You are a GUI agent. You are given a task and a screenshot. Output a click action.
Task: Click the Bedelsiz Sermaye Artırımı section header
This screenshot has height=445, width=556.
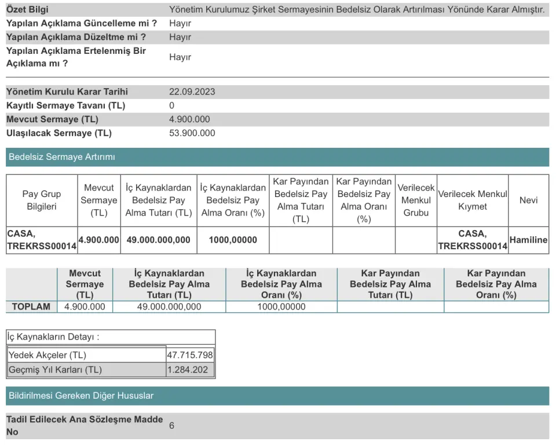pyautogui.click(x=62, y=157)
